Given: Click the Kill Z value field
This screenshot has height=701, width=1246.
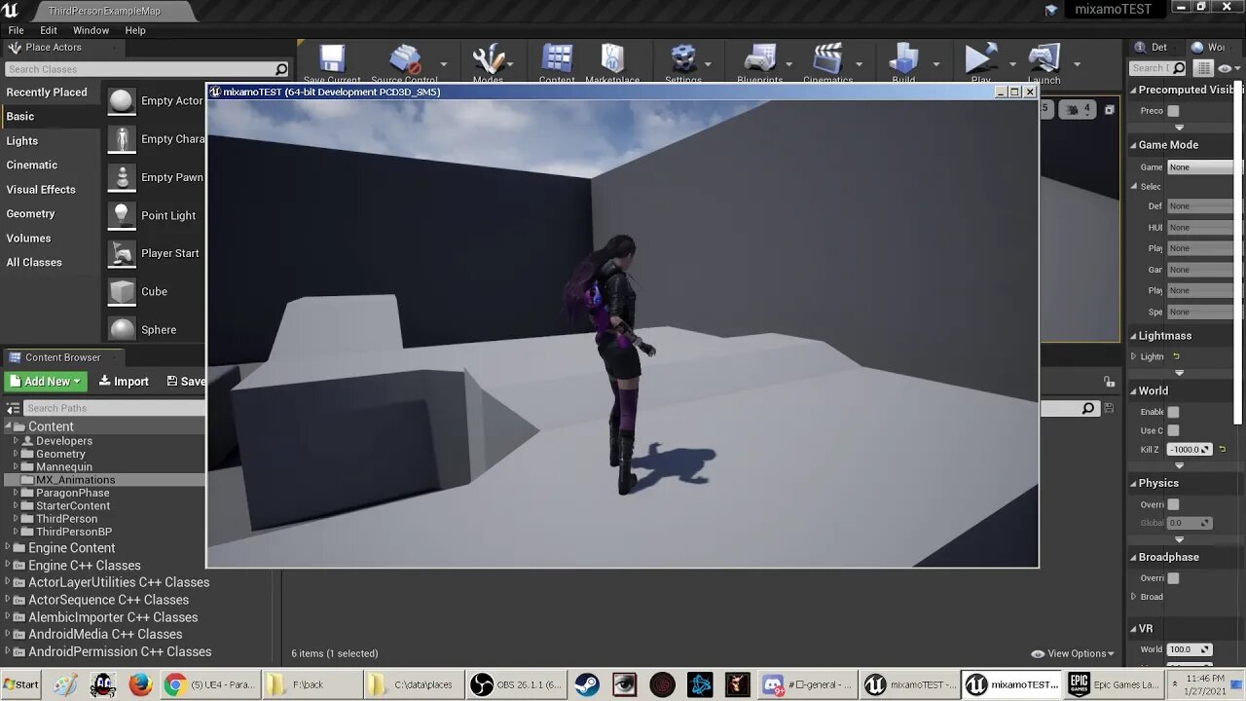Looking at the screenshot, I should click(1190, 450).
